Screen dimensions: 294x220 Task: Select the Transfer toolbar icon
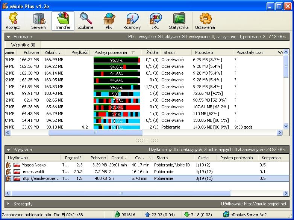63,21
